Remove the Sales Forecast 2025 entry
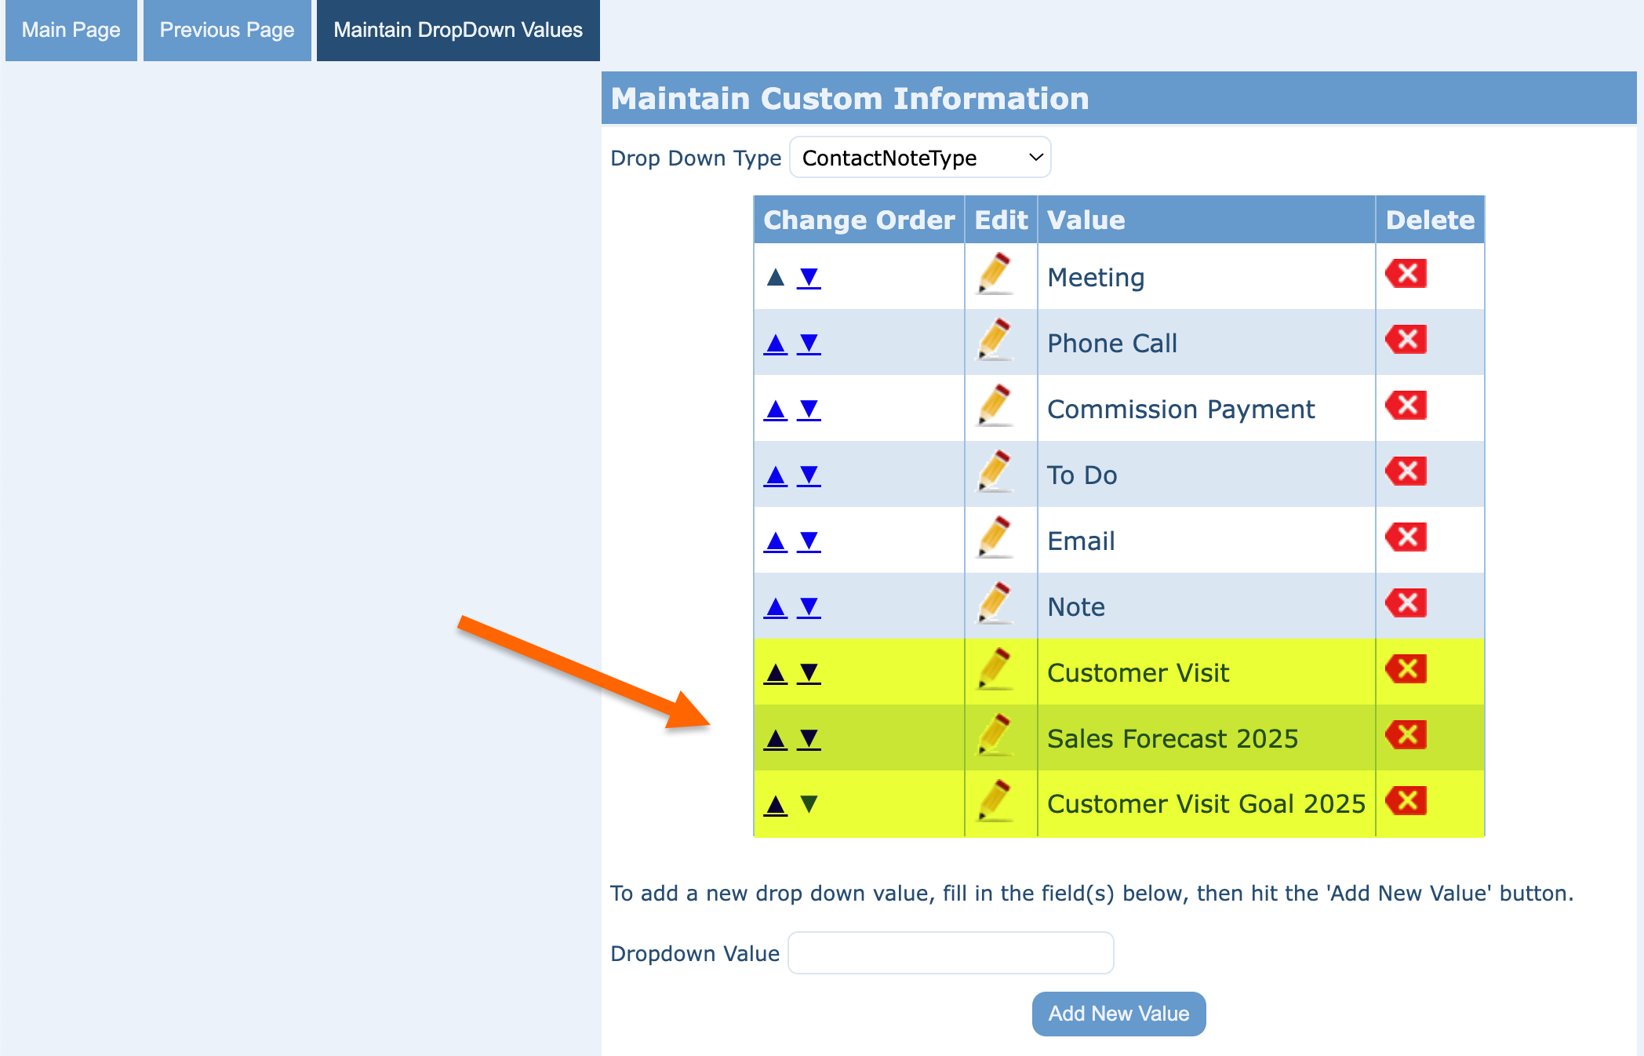 point(1406,736)
